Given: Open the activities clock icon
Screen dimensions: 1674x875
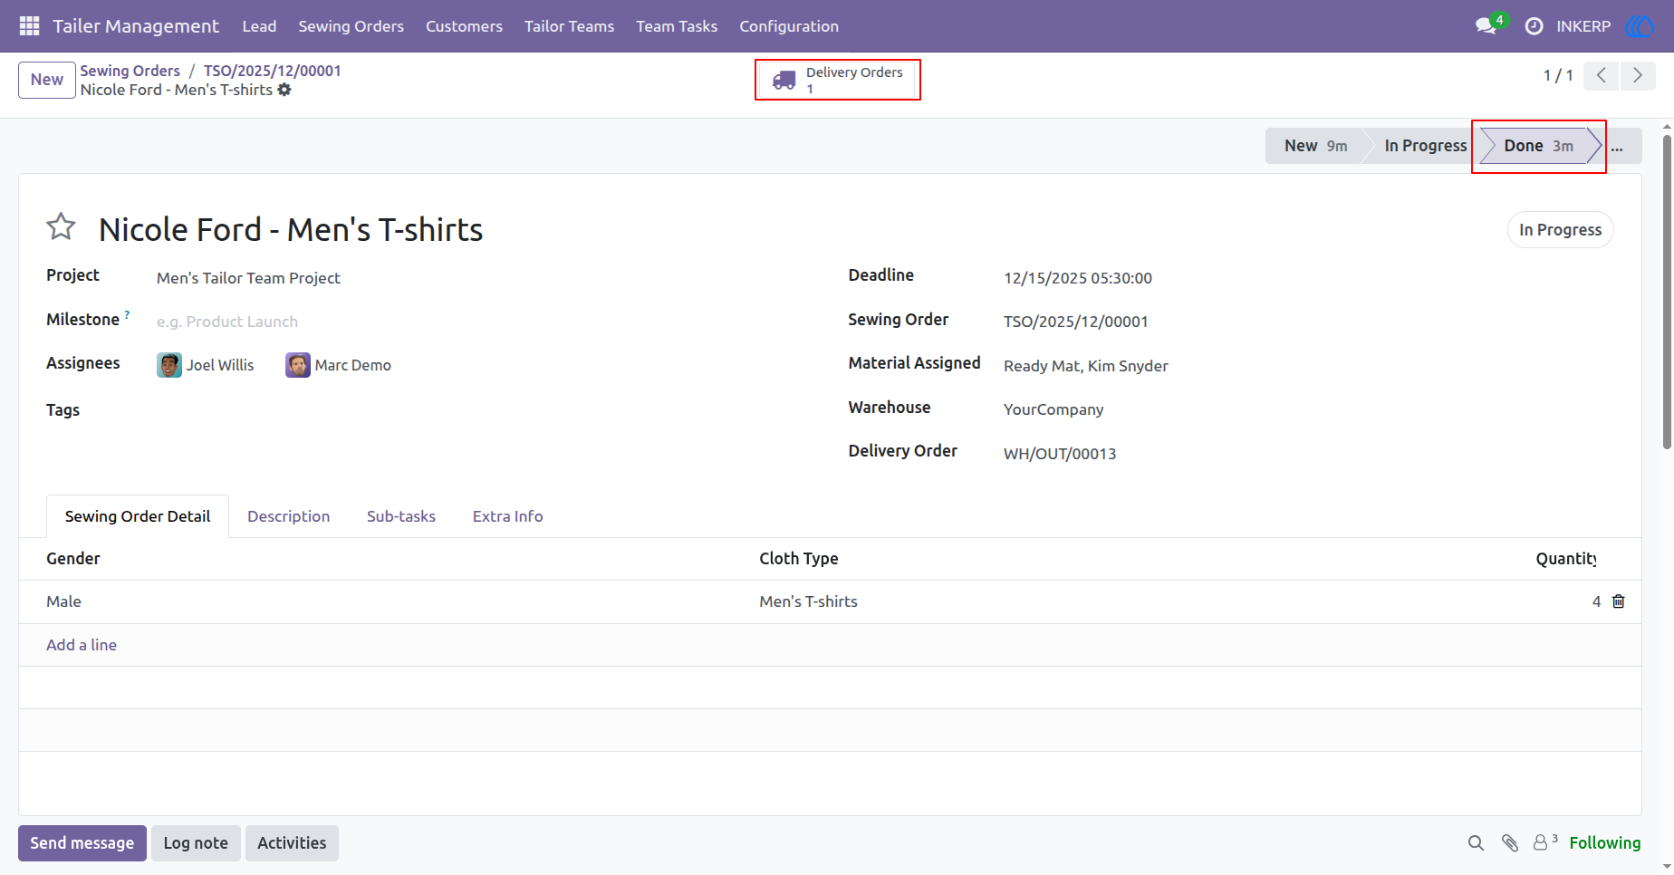Looking at the screenshot, I should click(1534, 26).
